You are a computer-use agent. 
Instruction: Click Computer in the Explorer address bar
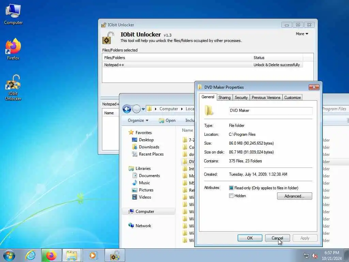pyautogui.click(x=169, y=109)
